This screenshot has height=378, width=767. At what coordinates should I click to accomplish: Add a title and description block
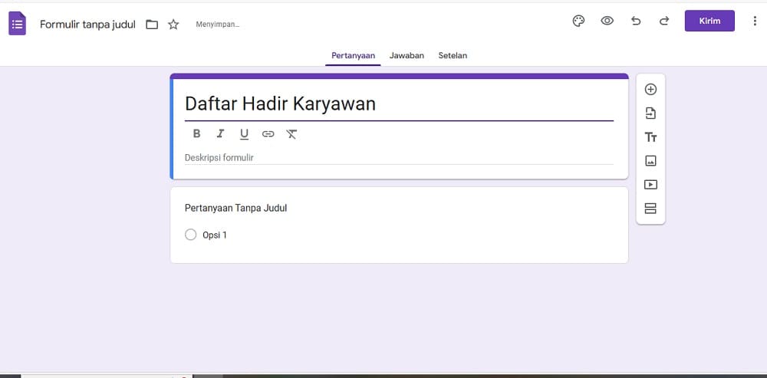tap(650, 137)
